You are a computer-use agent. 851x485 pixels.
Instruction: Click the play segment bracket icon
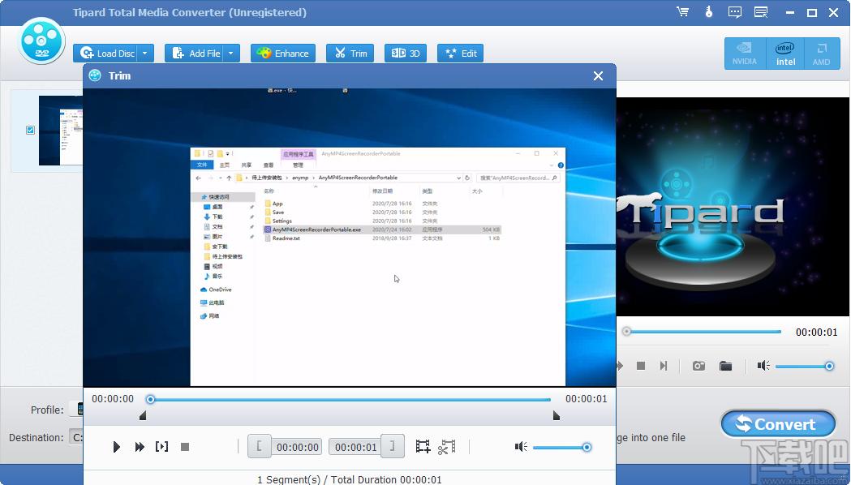[x=161, y=447]
